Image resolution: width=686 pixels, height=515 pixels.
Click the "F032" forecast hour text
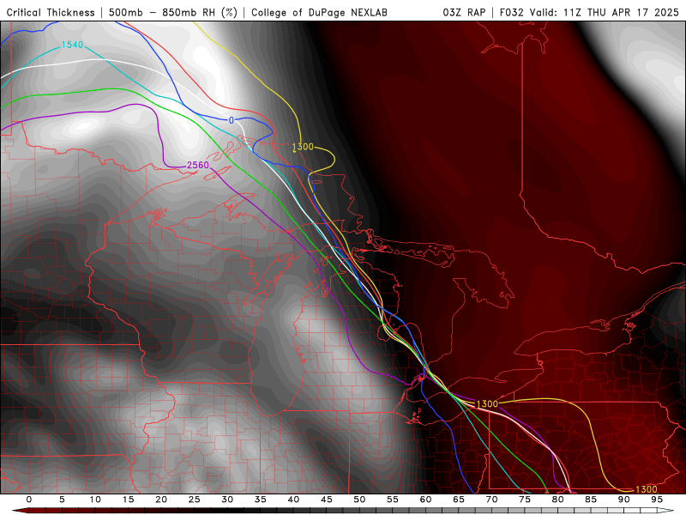click(x=511, y=12)
